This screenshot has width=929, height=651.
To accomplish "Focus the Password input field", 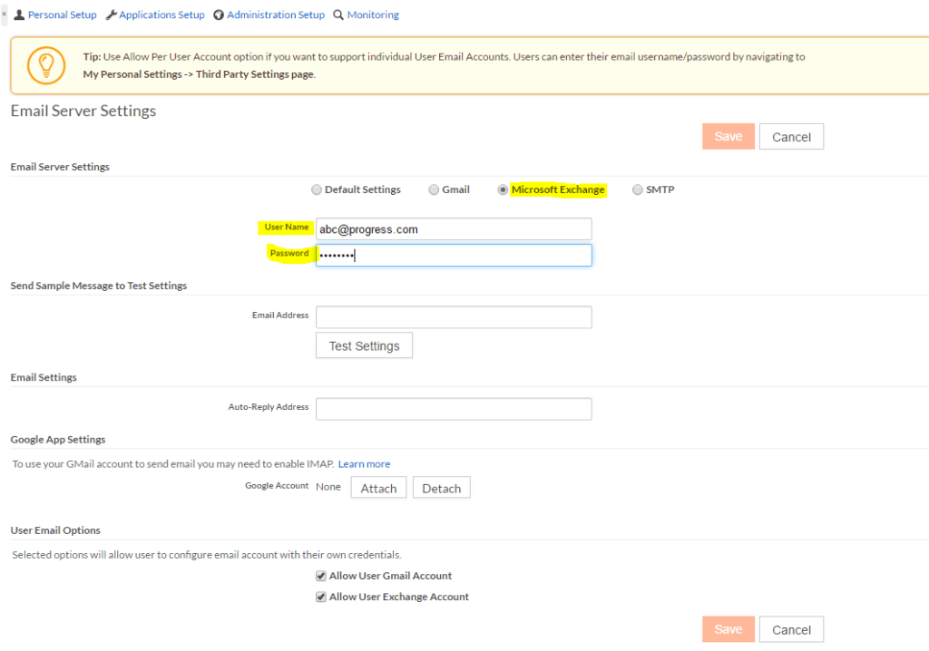I will 454,256.
